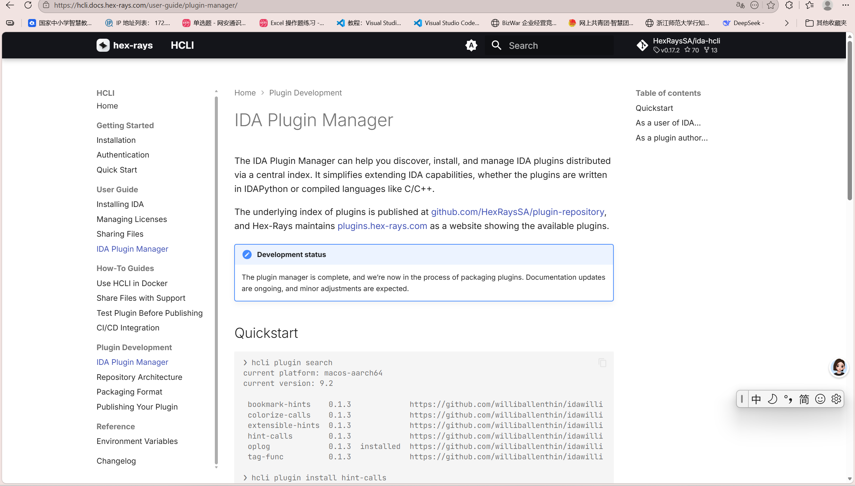Click the hex-rays logo icon
The height and width of the screenshot is (486, 855).
coord(103,45)
